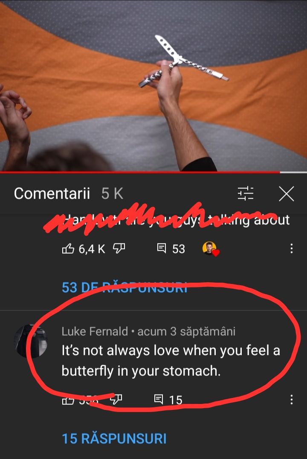Tap the creator heart avatar badge

click(211, 249)
